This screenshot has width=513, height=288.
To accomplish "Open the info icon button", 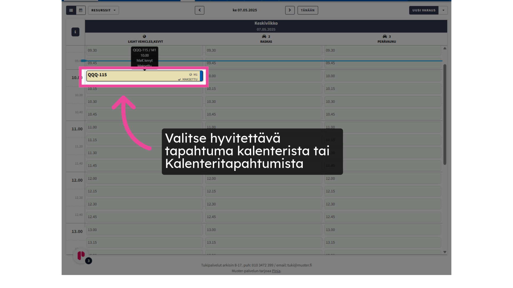I will pyautogui.click(x=75, y=32).
